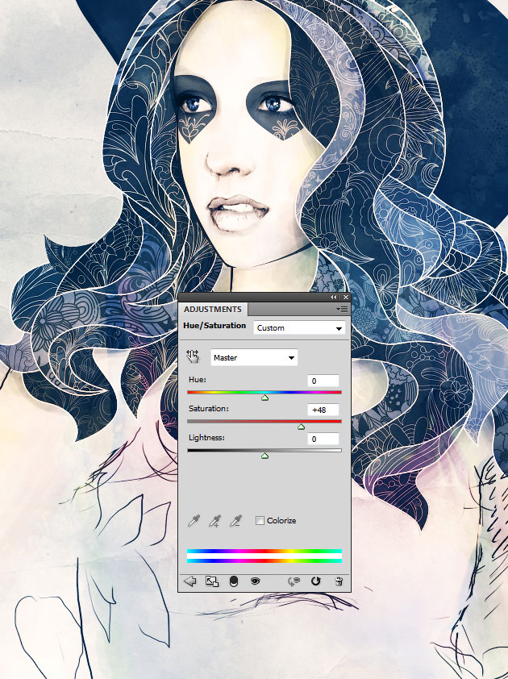The image size is (508, 679).
Task: Close the Adjustments panel
Action: click(345, 297)
